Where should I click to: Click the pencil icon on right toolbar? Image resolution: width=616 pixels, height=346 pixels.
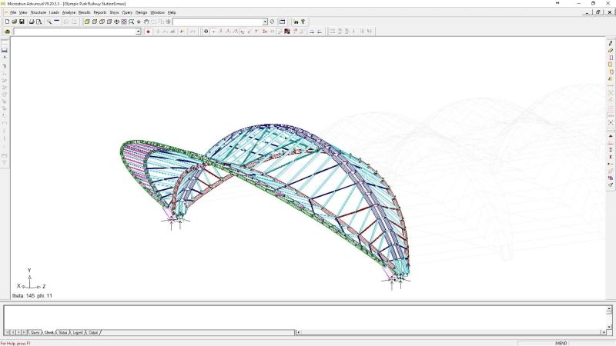(x=611, y=44)
